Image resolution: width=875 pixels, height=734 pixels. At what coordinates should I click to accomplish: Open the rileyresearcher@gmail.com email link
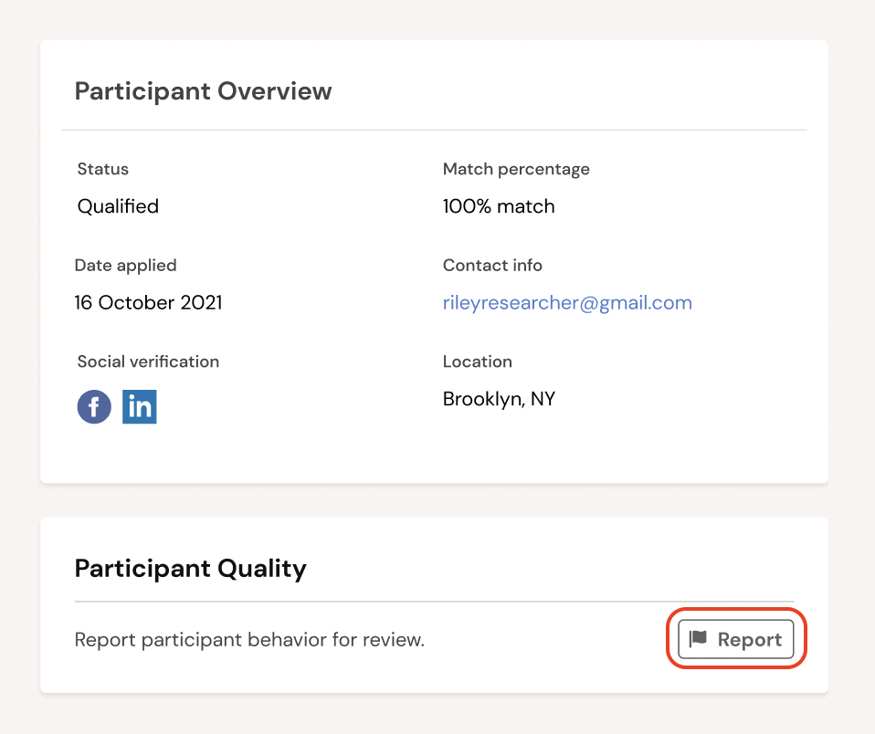tap(567, 302)
